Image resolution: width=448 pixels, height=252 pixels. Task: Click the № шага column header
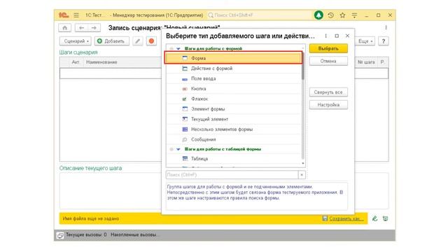click(x=366, y=62)
